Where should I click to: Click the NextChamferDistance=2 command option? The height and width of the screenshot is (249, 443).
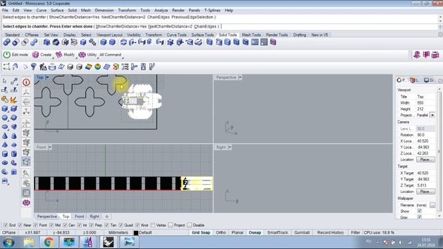170,26
